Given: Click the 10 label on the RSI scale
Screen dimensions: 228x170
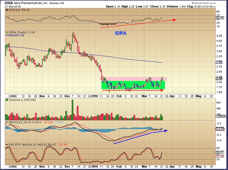Looking at the screenshot, I should pos(218,27).
